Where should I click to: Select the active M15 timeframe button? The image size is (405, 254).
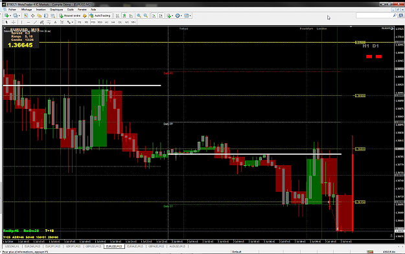click(93, 22)
